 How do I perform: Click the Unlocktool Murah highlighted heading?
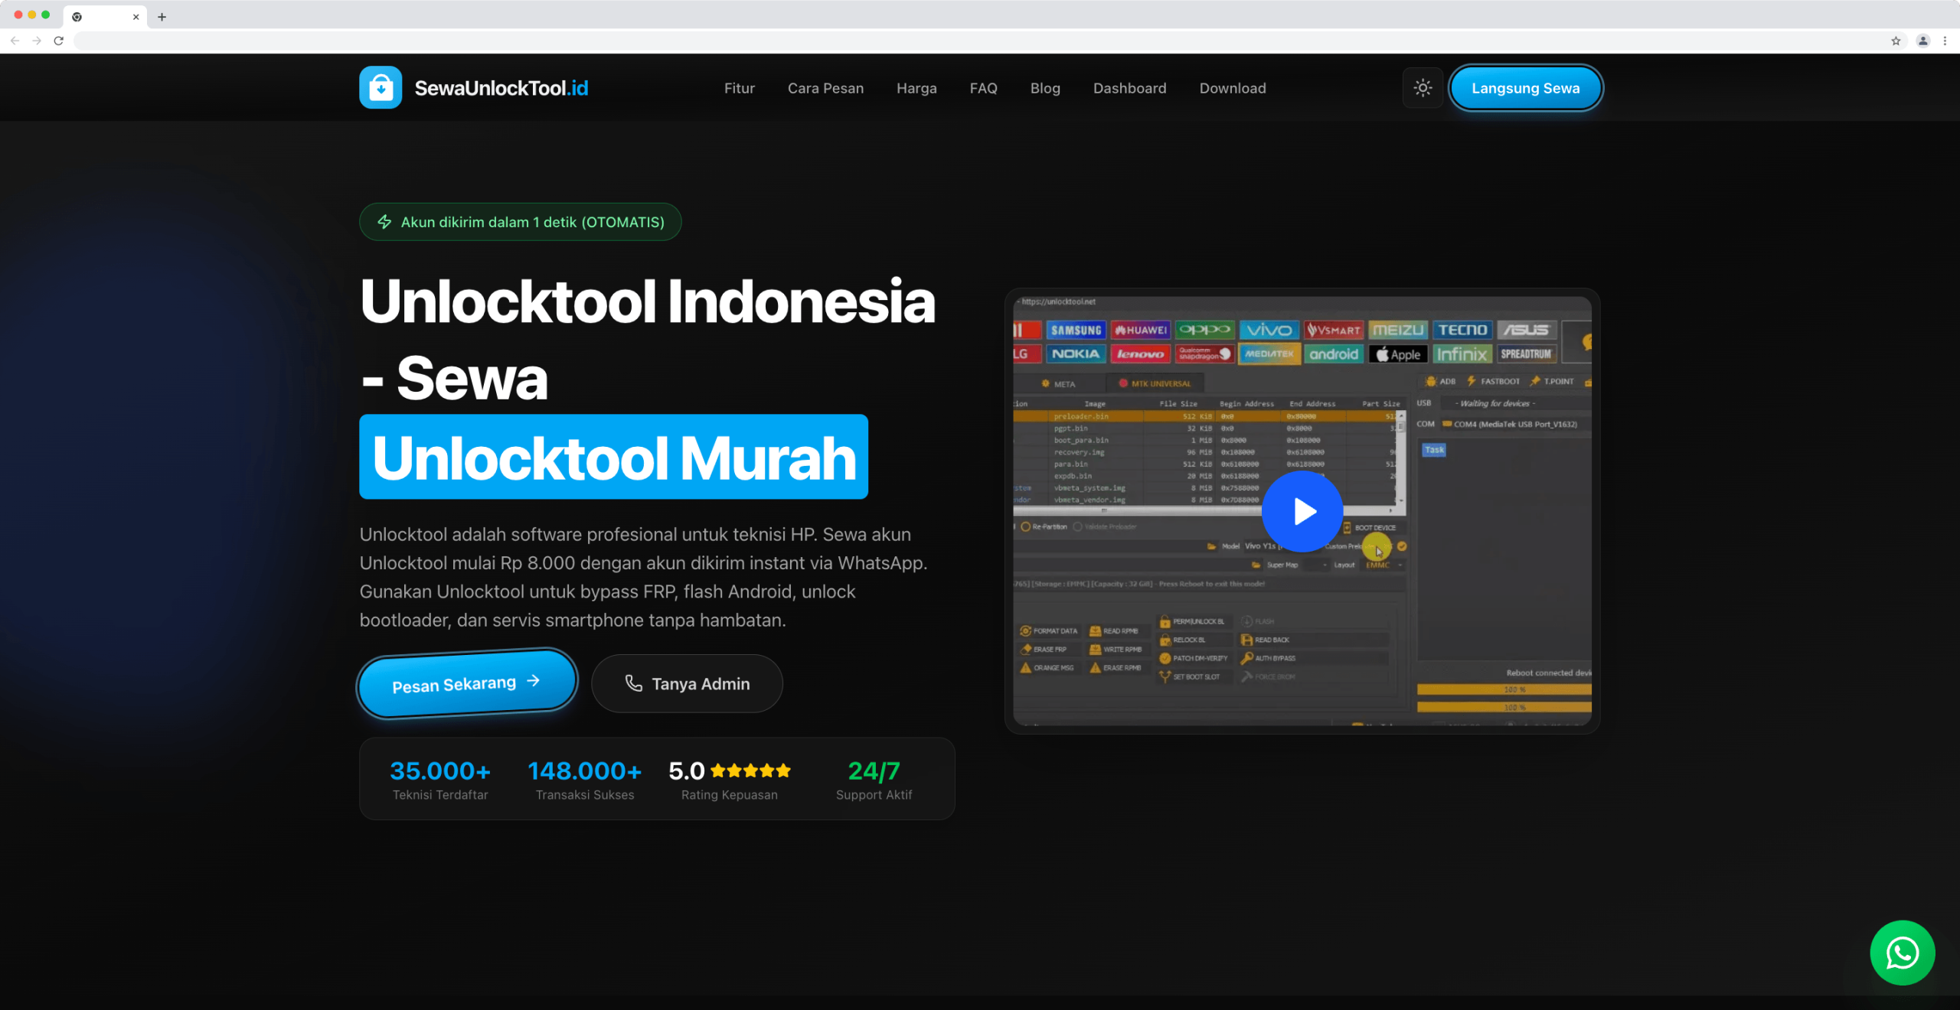[614, 457]
